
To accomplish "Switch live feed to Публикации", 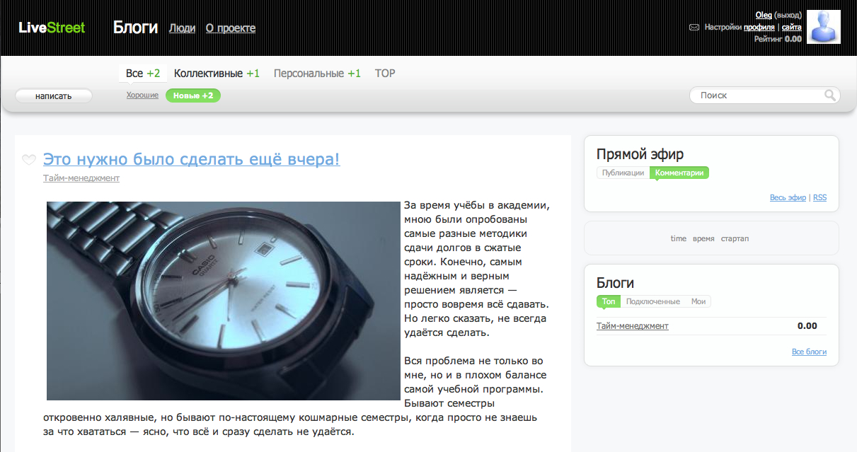I will pos(623,173).
